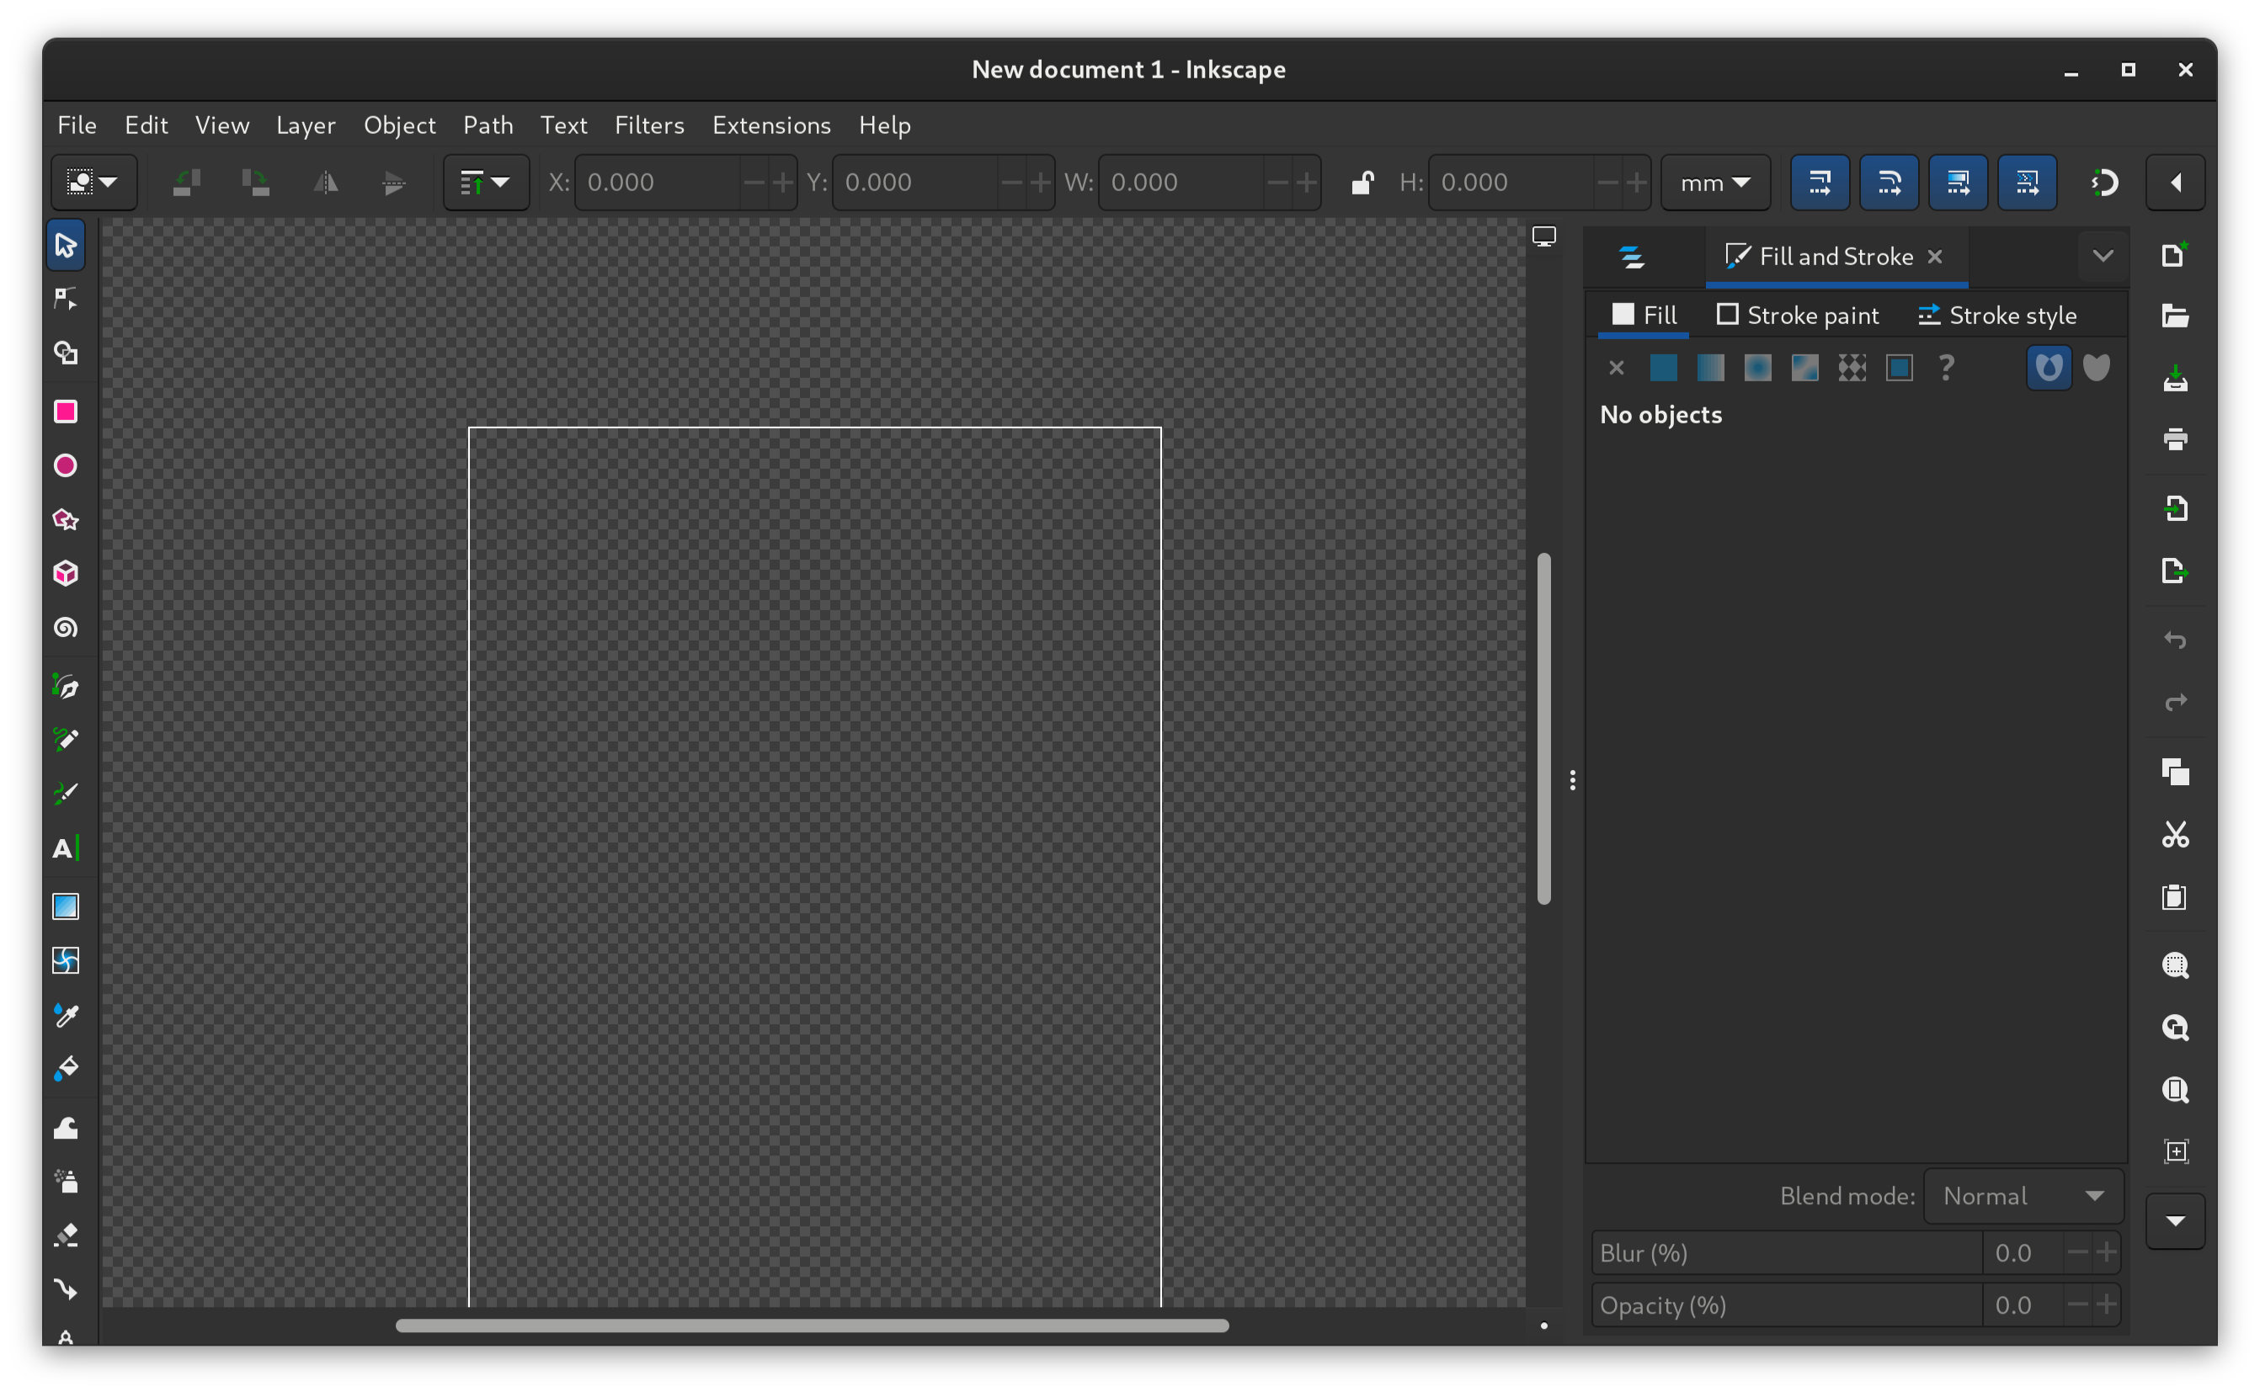Viewport: 2260px width, 1392px height.
Task: Select the Text tool
Action: pos(66,847)
